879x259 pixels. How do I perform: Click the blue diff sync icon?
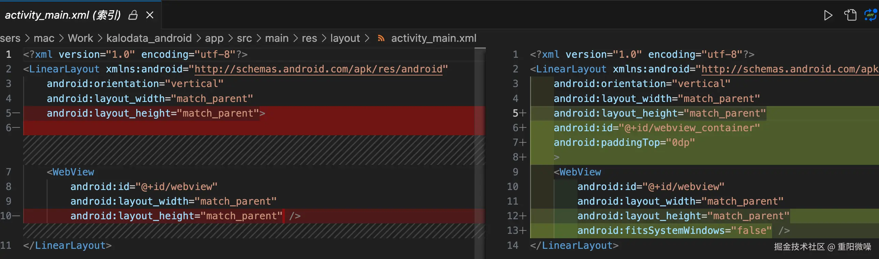click(870, 15)
